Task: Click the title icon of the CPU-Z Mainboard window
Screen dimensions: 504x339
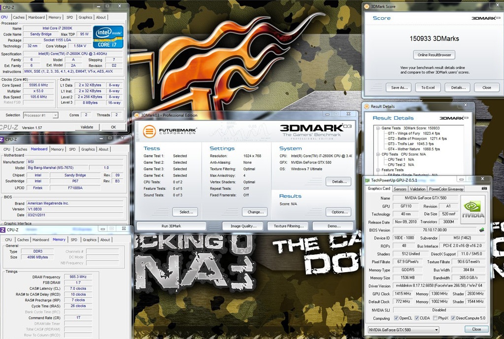Action: [2, 139]
